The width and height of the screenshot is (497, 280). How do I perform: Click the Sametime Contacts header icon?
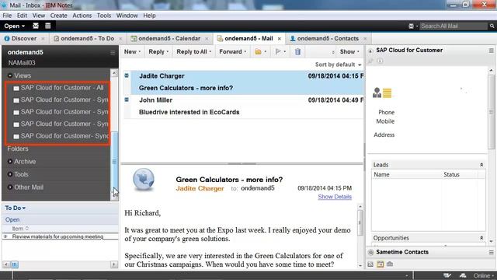pos(370,252)
